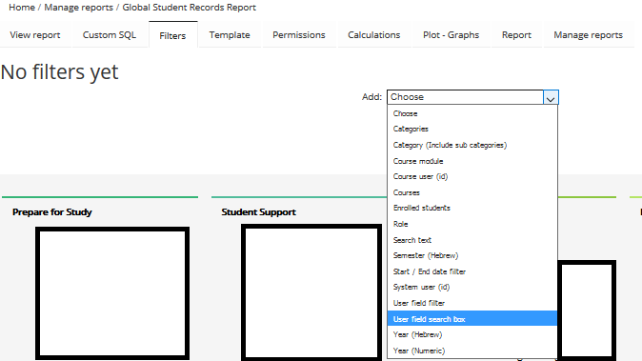
Task: Click the Add filter 'Choose' select box
Action: [472, 97]
